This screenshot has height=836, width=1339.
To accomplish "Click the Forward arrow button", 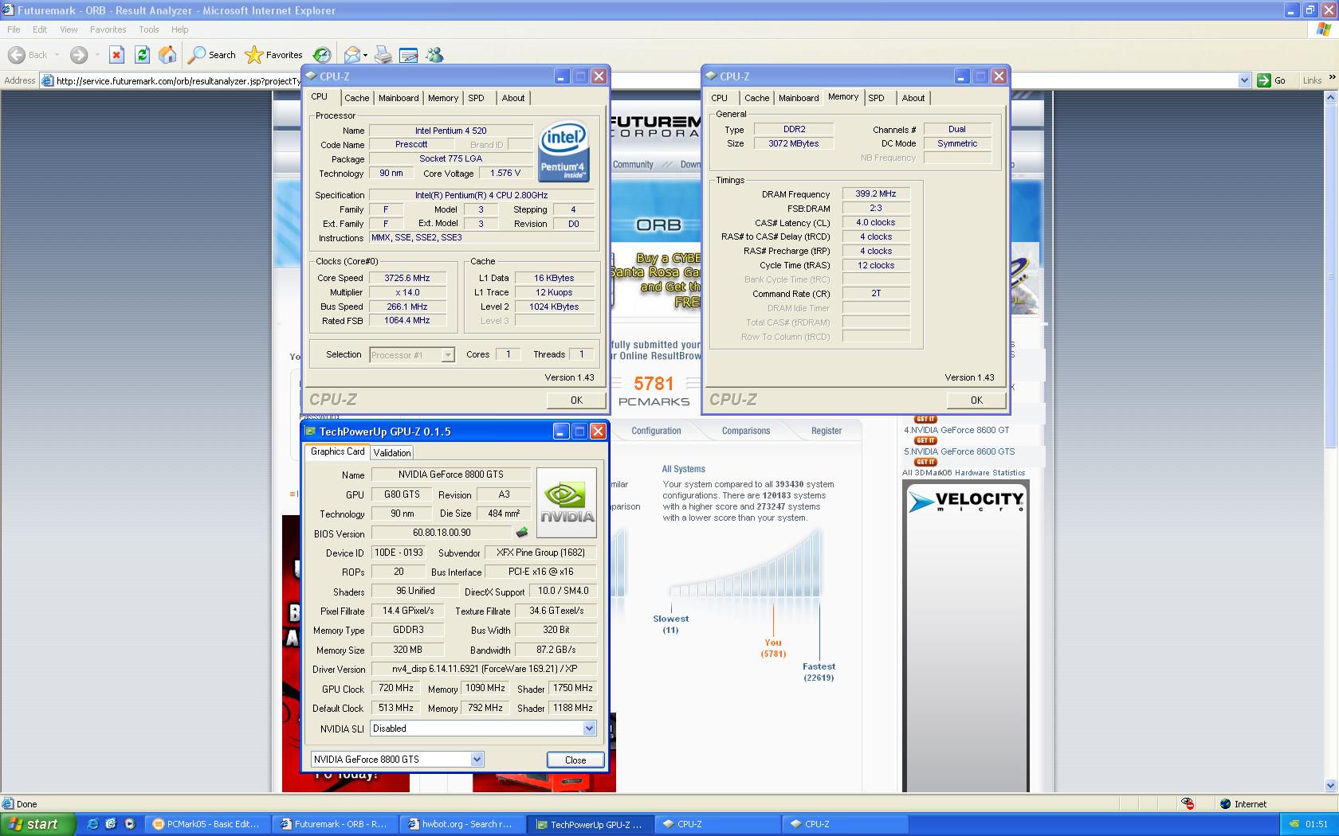I will coord(78,55).
